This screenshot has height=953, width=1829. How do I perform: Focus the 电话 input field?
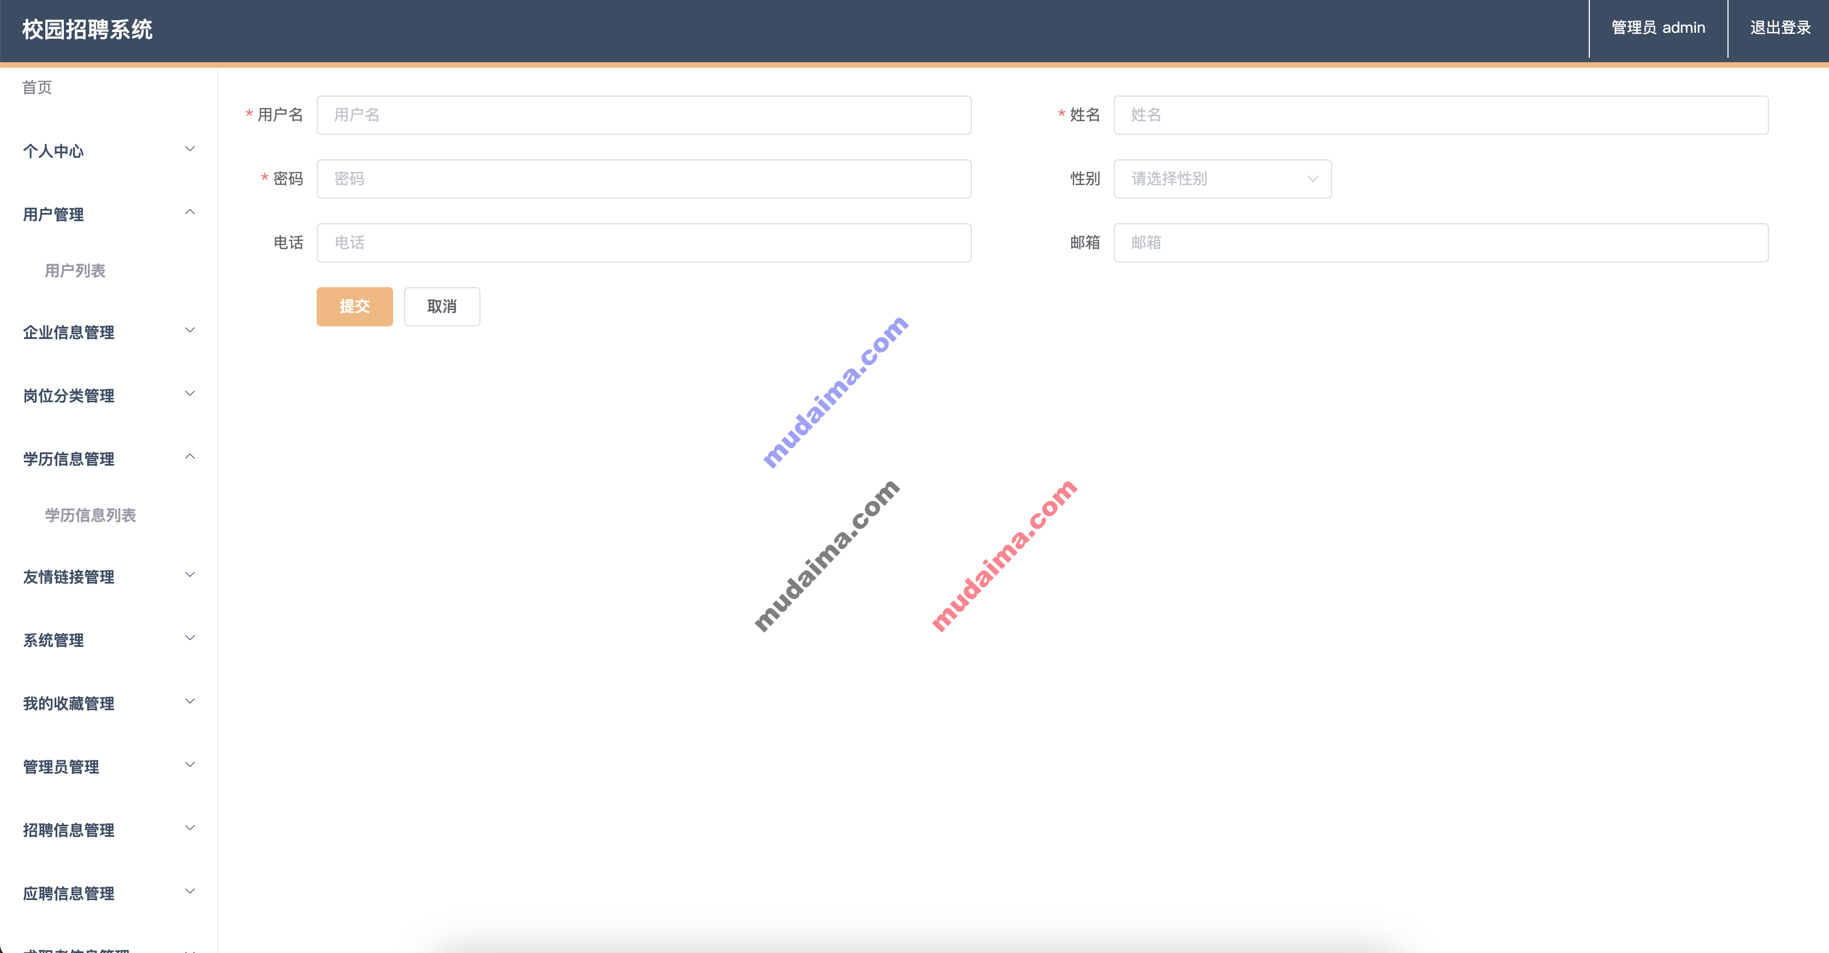[643, 243]
